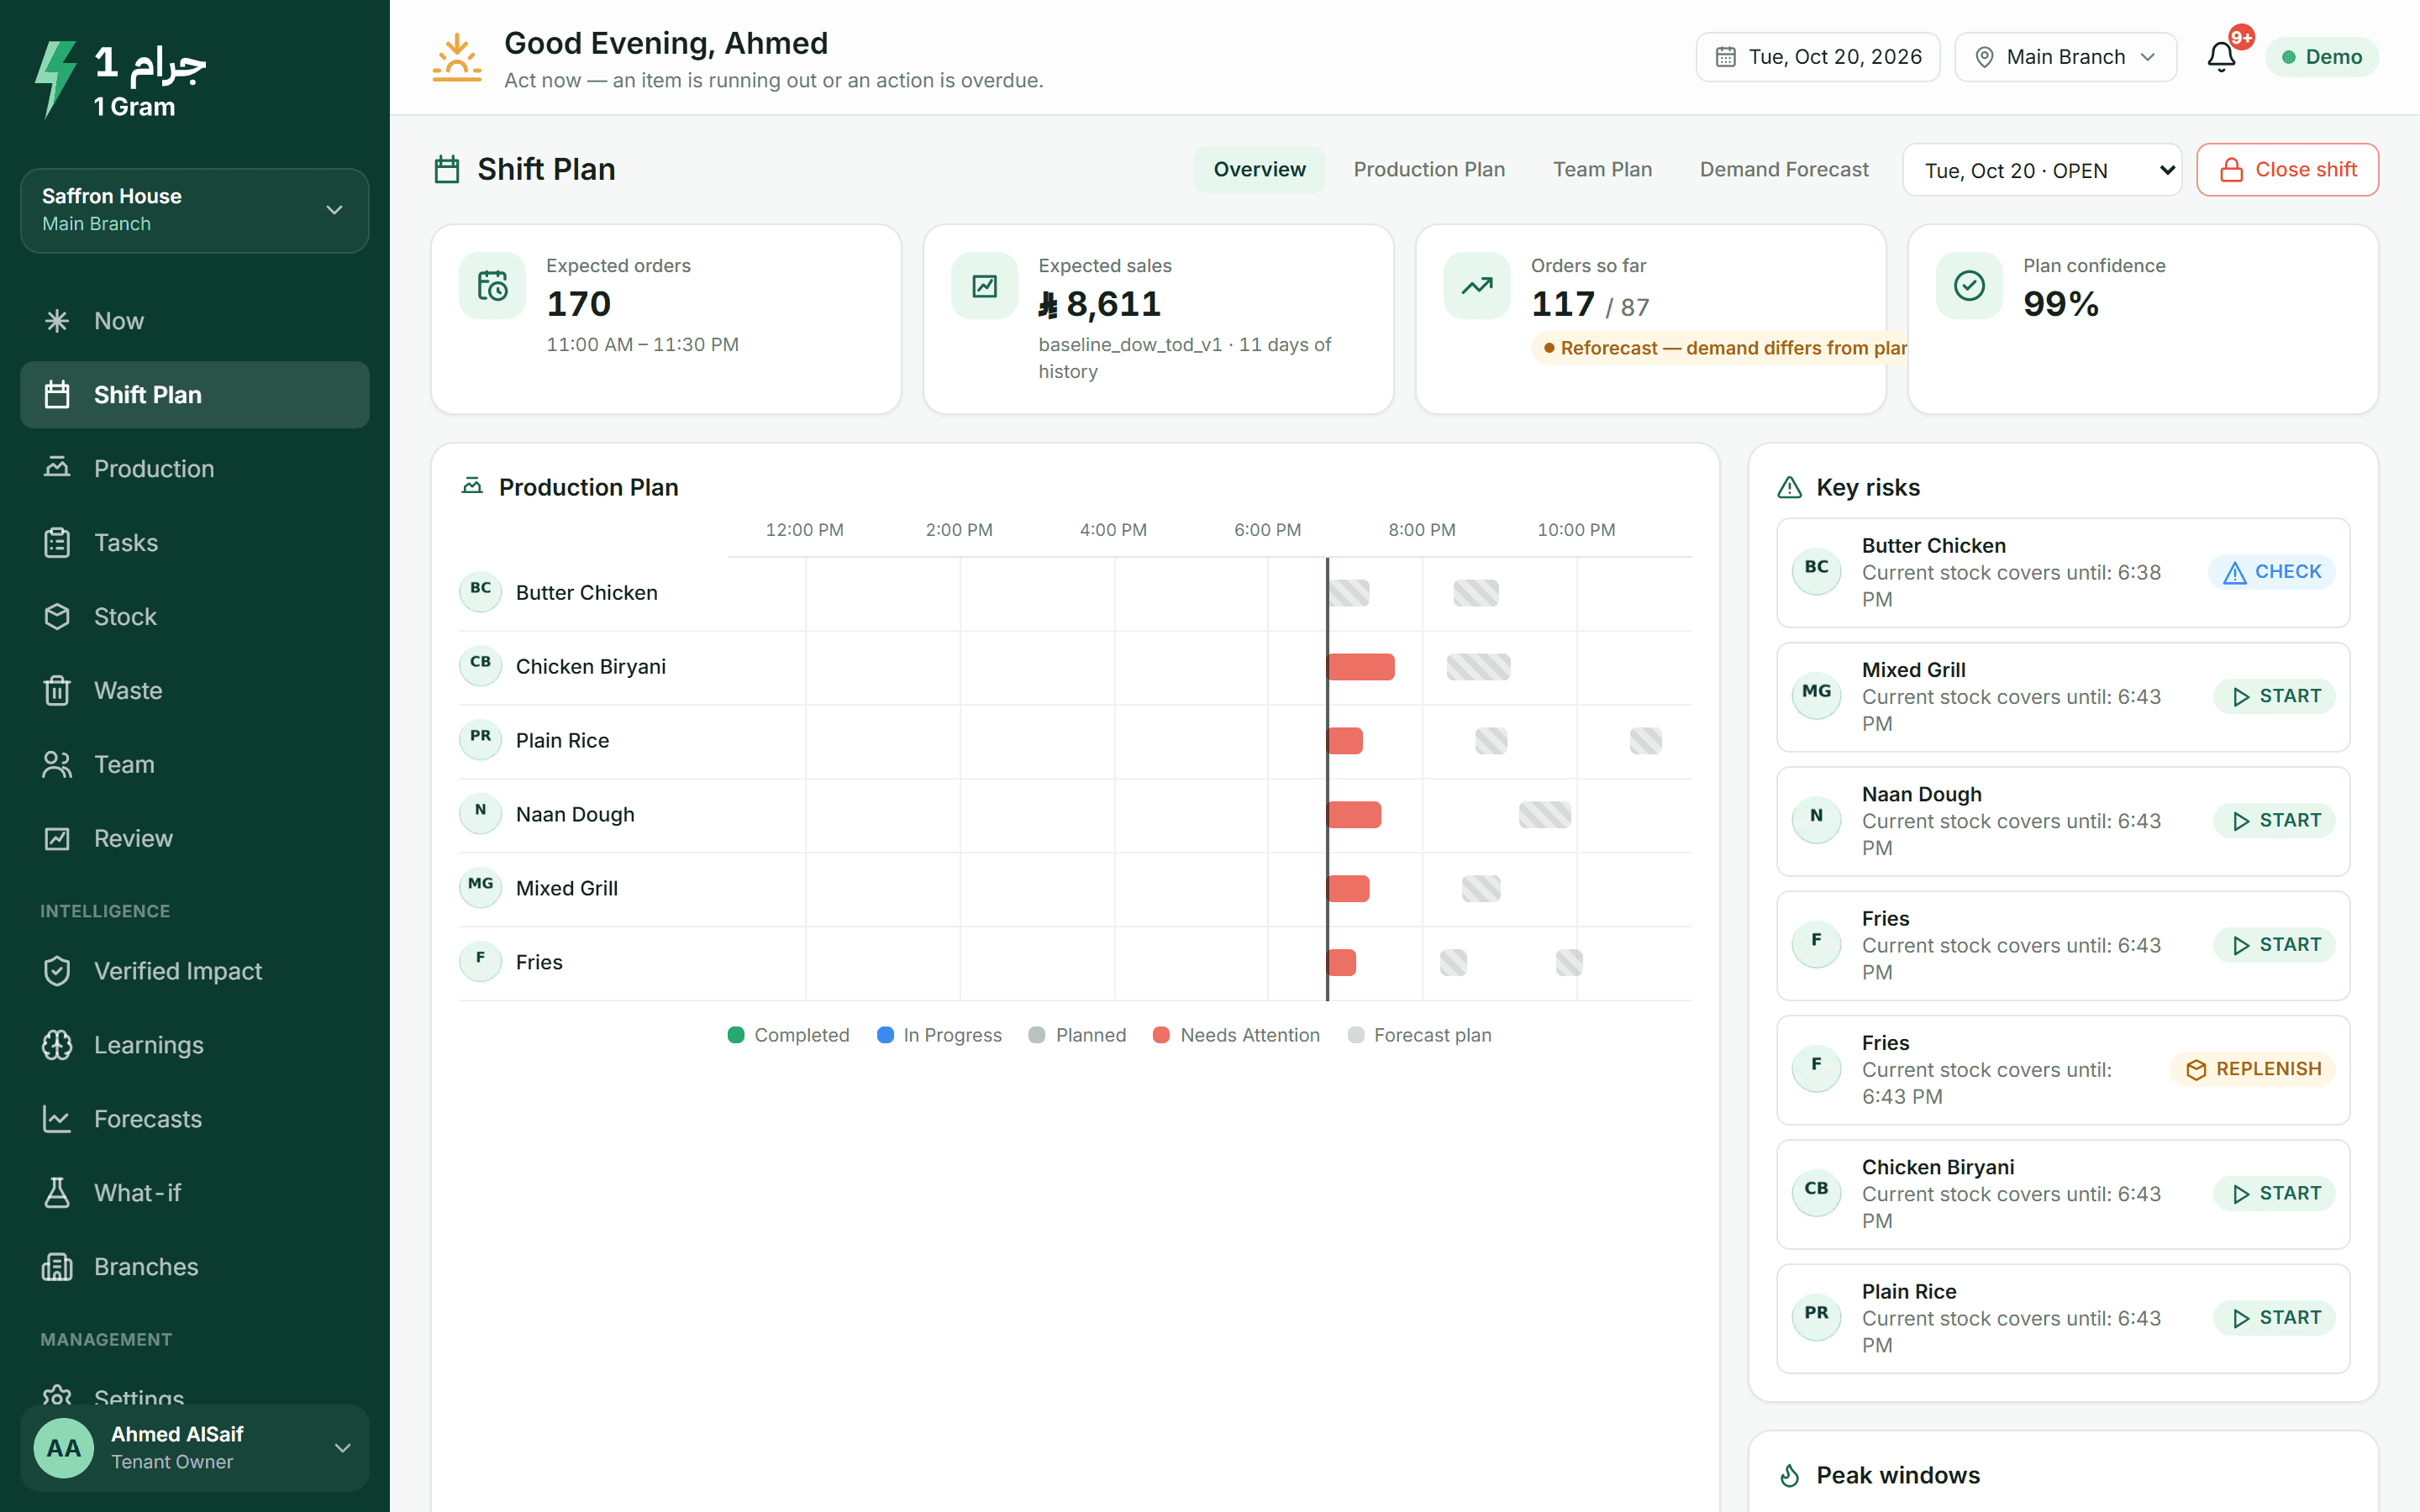This screenshot has height=1512, width=2420.
Task: Click the Reforecast demand differs badge
Action: (x=1720, y=348)
